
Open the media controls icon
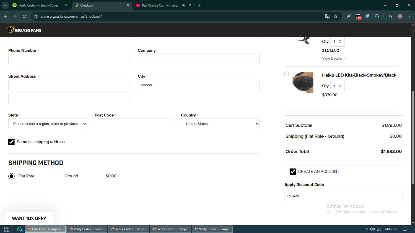[391, 16]
